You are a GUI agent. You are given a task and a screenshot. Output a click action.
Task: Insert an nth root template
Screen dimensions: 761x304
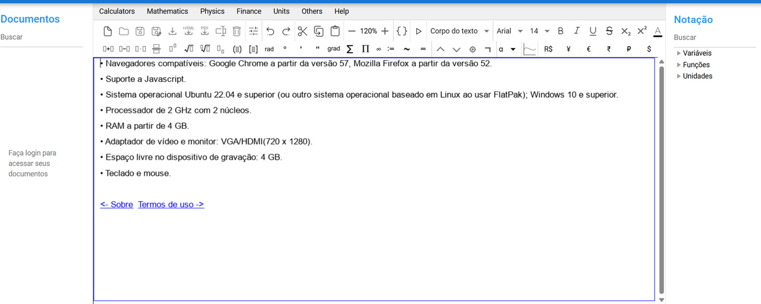(x=205, y=49)
